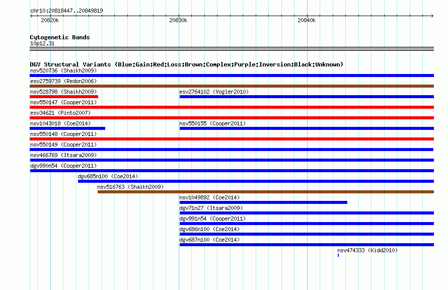Click the ruler's right arrowhead
The image size is (448, 290).
tap(432, 16)
